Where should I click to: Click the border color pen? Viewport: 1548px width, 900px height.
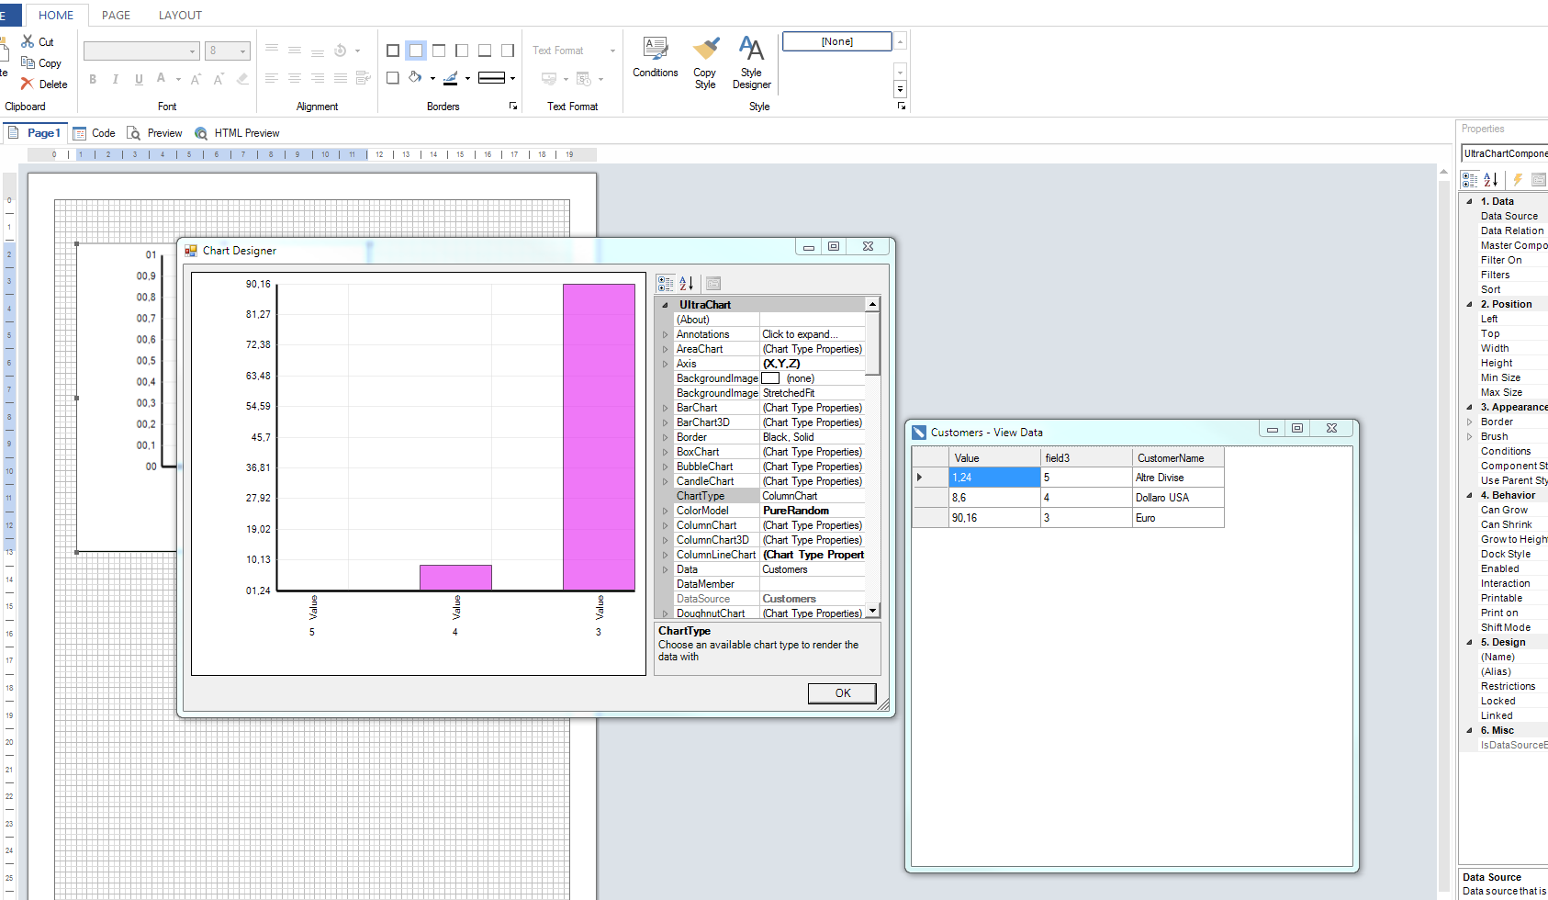pyautogui.click(x=451, y=78)
